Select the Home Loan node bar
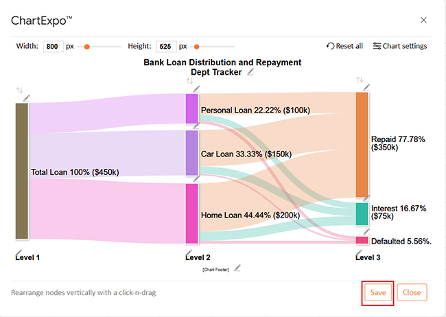The width and height of the screenshot is (446, 317). 191,213
